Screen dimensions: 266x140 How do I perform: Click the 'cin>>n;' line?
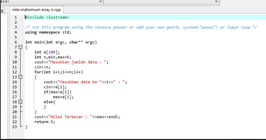point(42,67)
